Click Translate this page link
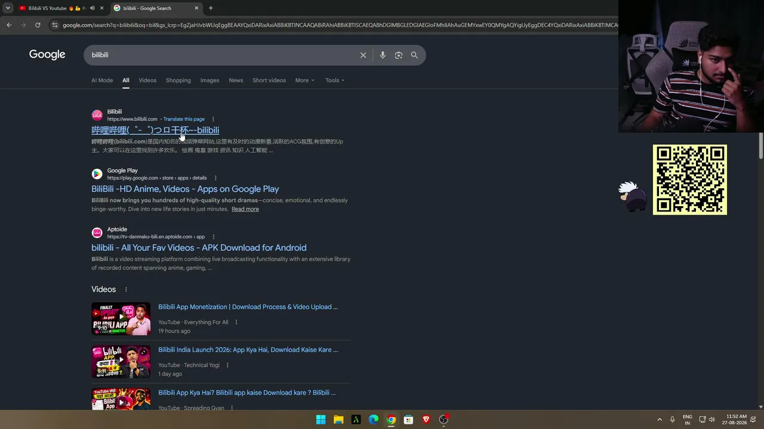 184,119
